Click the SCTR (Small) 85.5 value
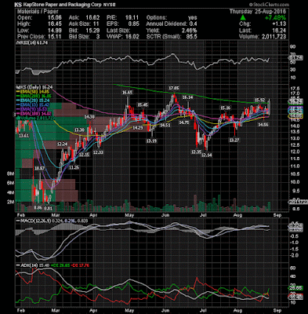 (x=192, y=37)
